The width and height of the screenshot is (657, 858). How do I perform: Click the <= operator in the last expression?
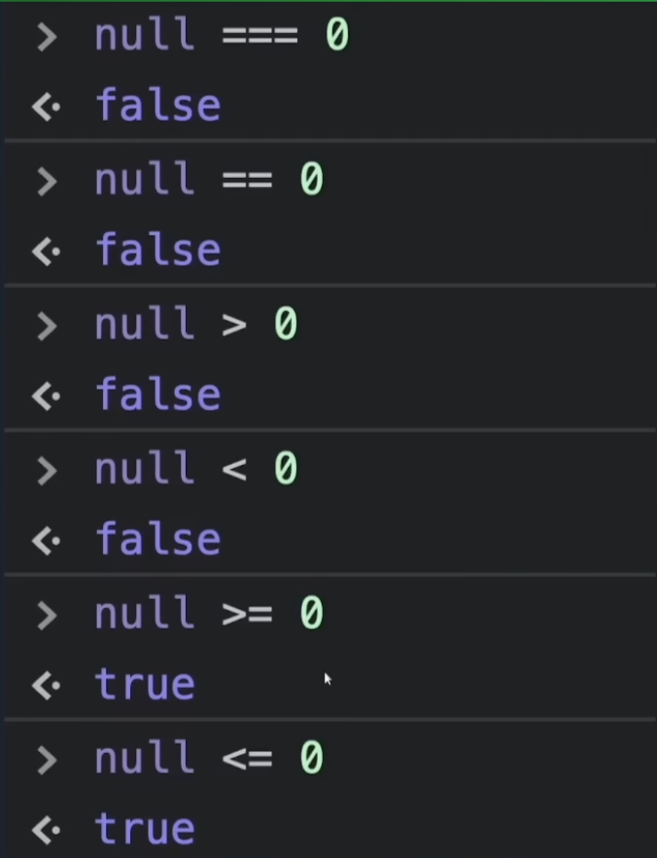tap(247, 760)
